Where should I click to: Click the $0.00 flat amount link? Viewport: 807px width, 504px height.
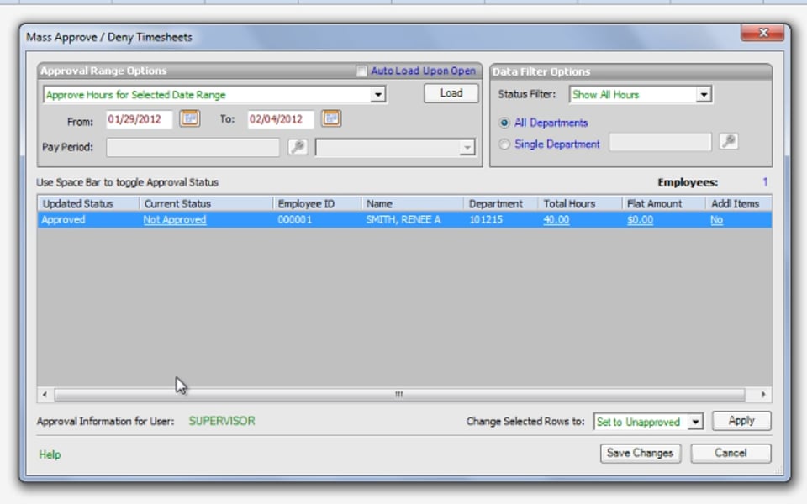click(x=641, y=219)
